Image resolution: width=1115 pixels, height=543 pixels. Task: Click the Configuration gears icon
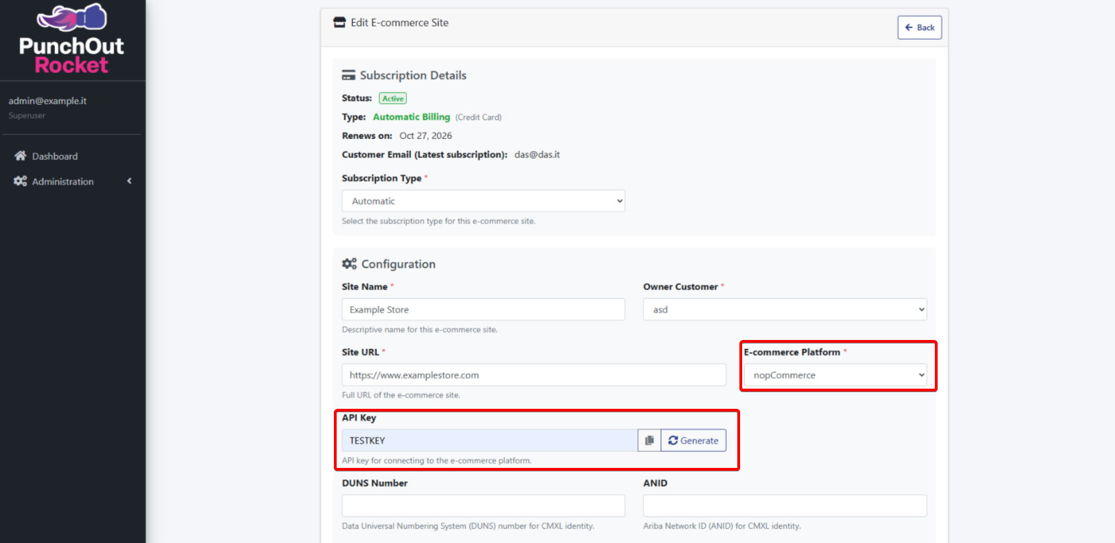[349, 264]
